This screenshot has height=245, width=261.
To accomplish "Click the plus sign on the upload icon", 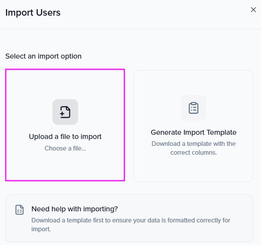I will tap(63, 114).
